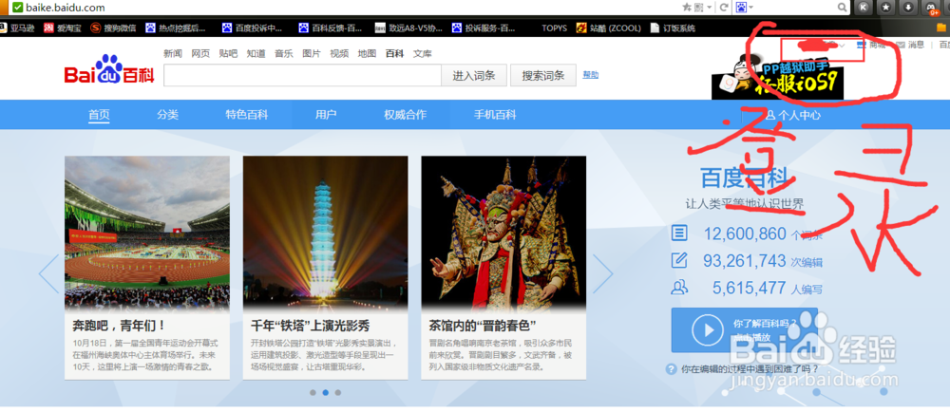
Task: Open 消息 messages with envelope icon
Action: [x=910, y=45]
